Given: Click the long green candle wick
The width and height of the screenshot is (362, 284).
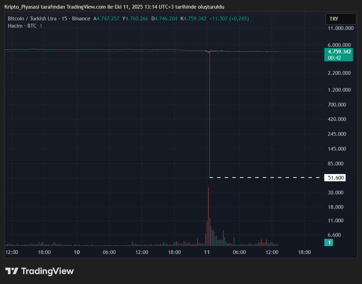Looking at the screenshot, I should pos(210,114).
